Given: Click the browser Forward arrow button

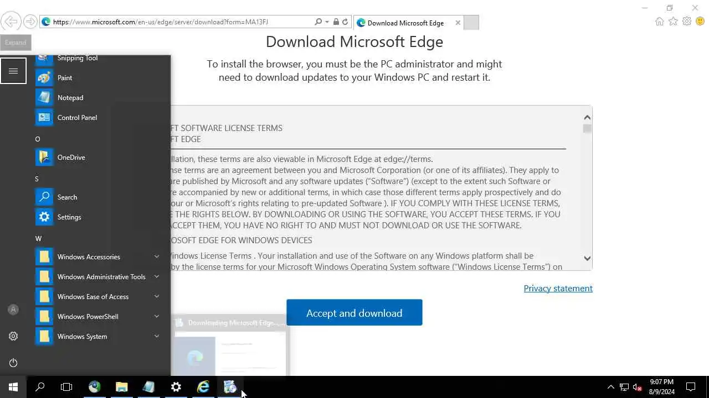Looking at the screenshot, I should click(x=30, y=22).
